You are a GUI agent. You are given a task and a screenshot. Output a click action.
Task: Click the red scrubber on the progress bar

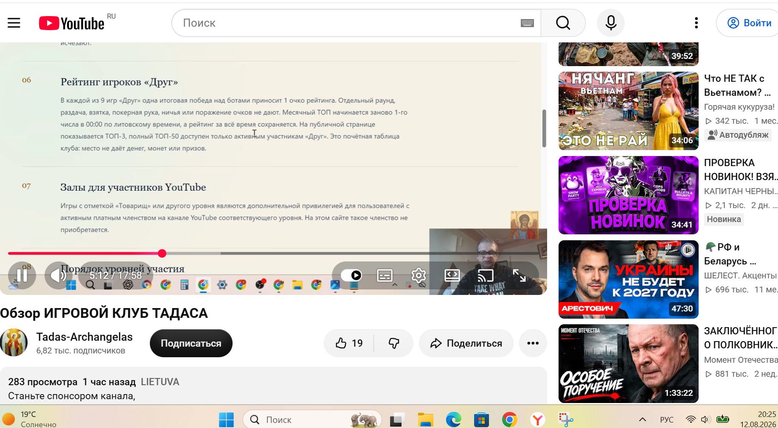pyautogui.click(x=162, y=253)
